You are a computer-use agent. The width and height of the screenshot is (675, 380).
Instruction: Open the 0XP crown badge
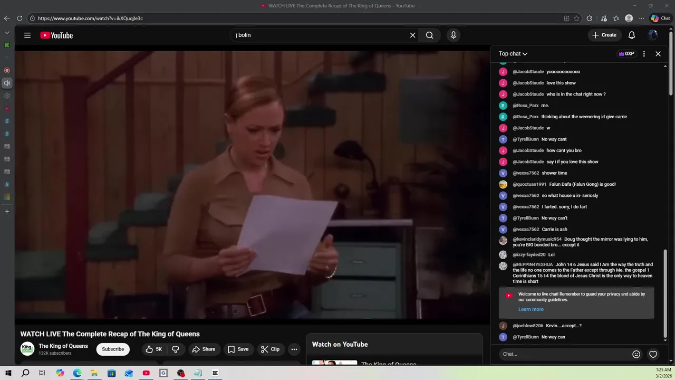click(626, 54)
